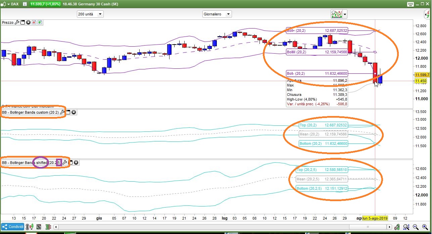Click the horizontal scrollbar thumb

tap(368, 227)
